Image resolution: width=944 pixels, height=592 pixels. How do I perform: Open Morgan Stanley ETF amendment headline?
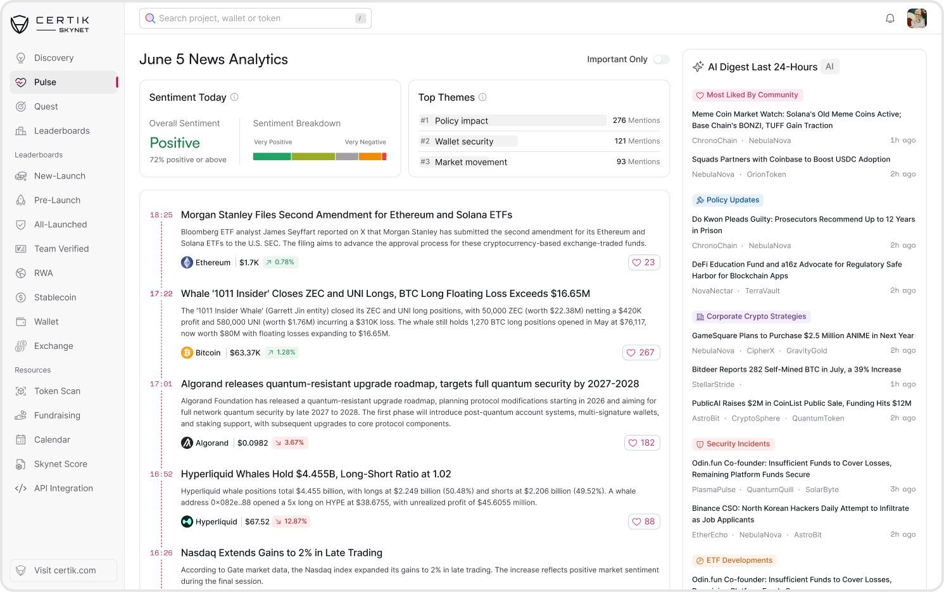coord(346,215)
